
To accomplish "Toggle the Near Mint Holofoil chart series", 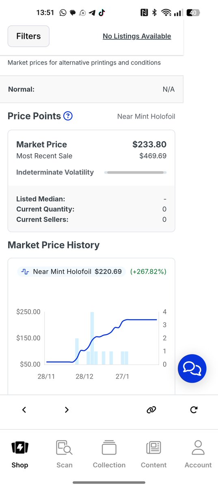I will pyautogui.click(x=71, y=271).
